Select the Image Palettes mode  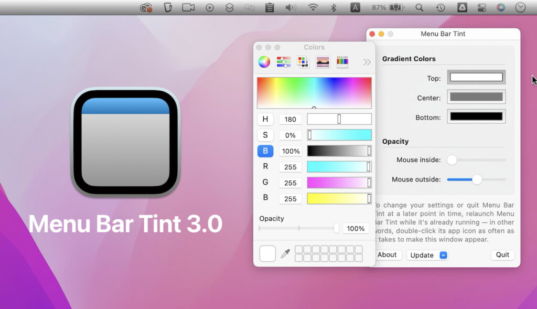tap(323, 61)
